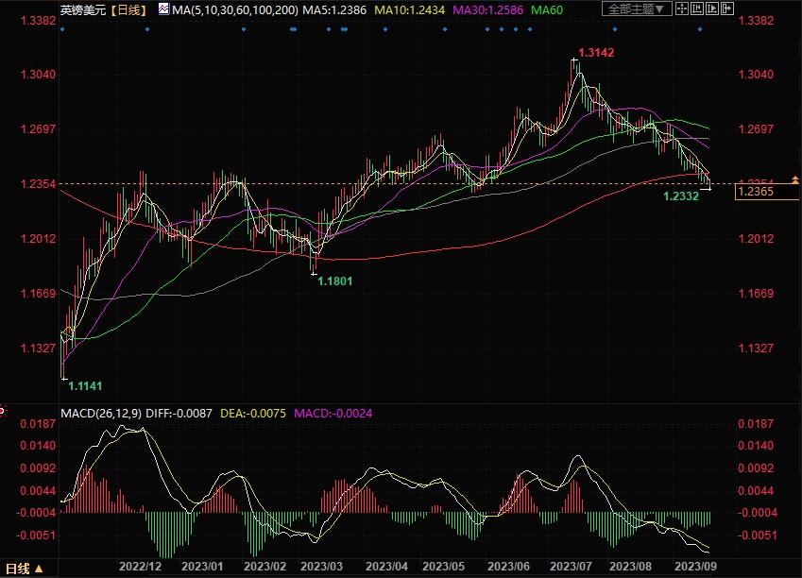Click the 1.3142 high price marker
This screenshot has height=578, width=802.
[x=596, y=52]
